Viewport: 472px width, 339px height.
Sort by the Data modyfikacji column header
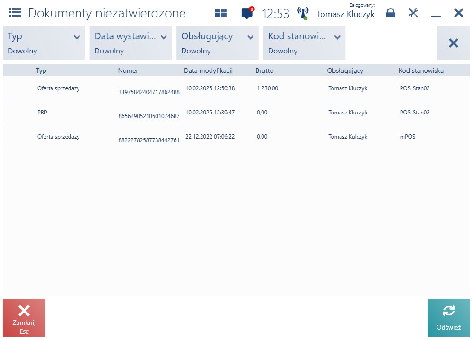tap(208, 71)
